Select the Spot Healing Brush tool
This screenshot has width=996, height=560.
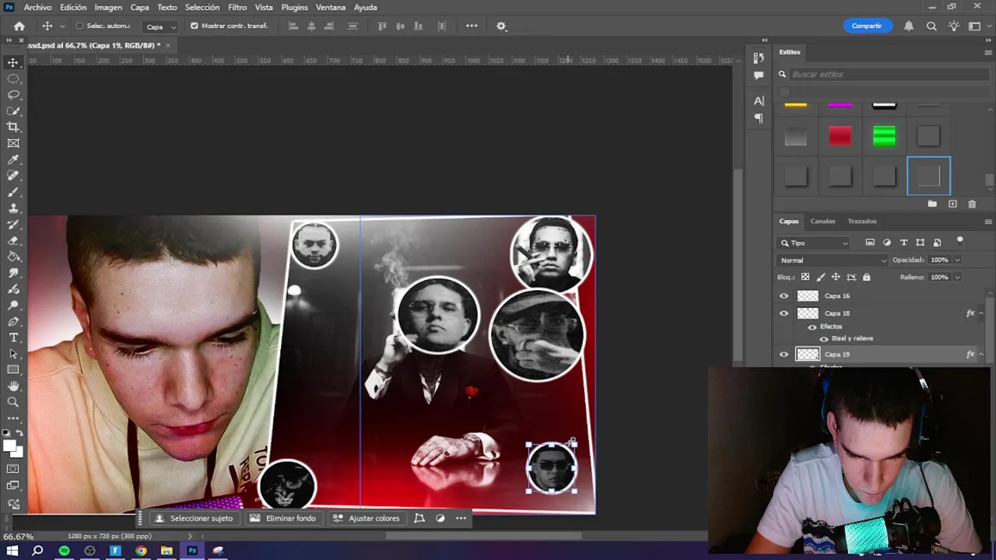coord(13,176)
